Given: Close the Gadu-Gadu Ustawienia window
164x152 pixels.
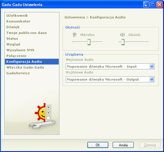Looking at the screenshot, I should pyautogui.click(x=159, y=5).
